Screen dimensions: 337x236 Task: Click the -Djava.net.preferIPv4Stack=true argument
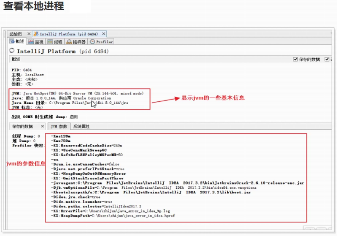(88, 169)
